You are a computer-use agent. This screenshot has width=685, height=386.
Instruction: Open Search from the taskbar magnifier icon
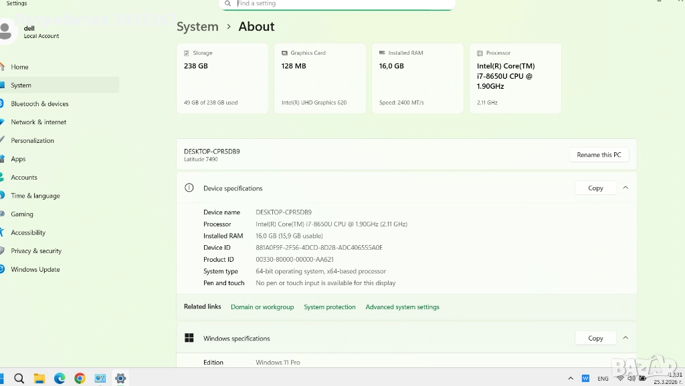pyautogui.click(x=19, y=378)
